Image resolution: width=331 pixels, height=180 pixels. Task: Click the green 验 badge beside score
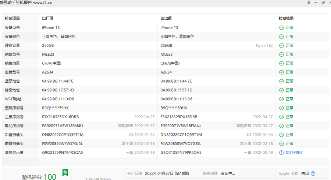[65, 172]
